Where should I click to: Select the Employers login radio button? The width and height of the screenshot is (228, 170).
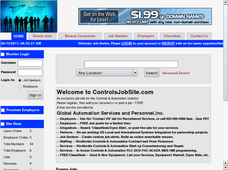[x=20, y=86]
